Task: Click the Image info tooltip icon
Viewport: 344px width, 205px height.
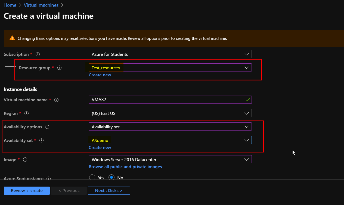Action: click(x=25, y=160)
